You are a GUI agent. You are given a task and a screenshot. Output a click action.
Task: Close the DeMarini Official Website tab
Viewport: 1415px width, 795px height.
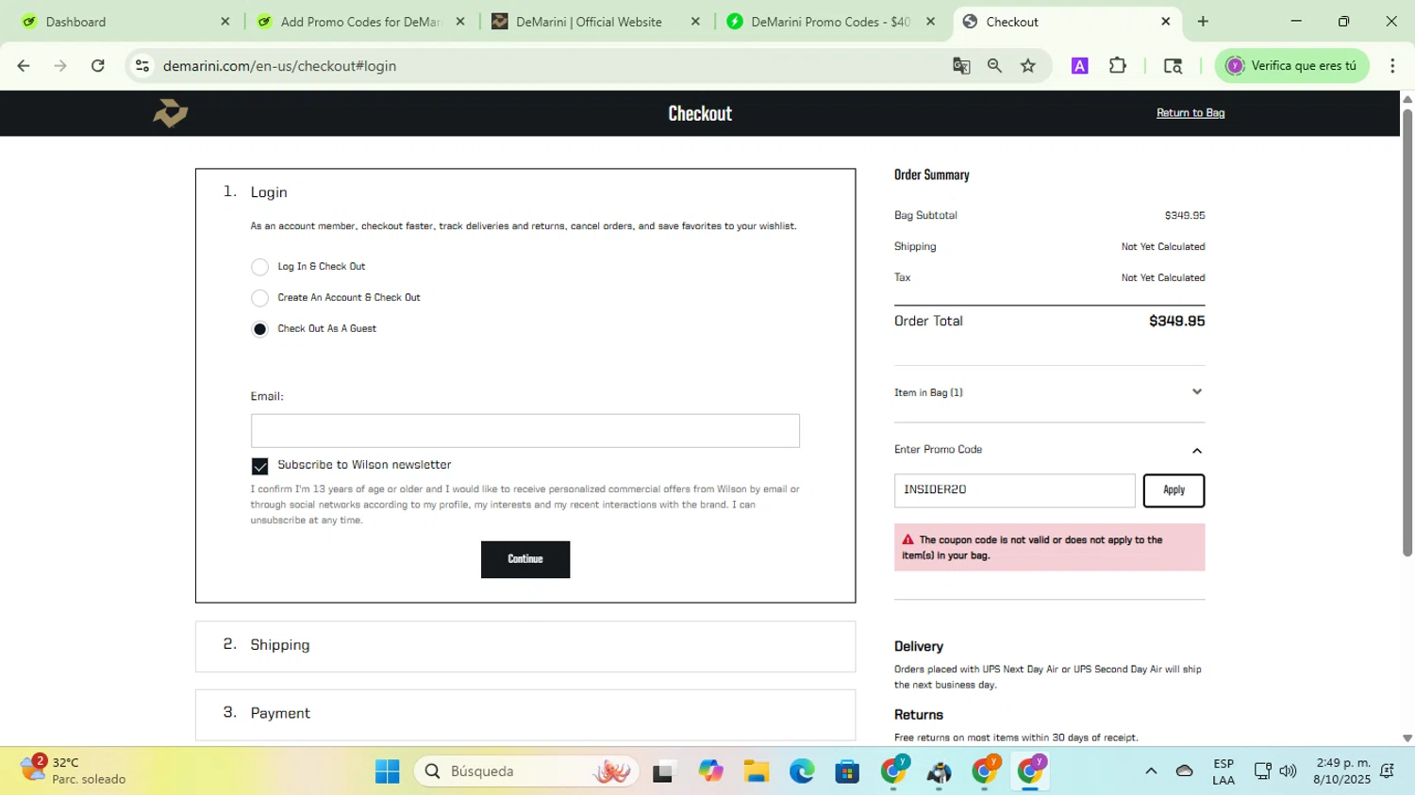tap(695, 22)
